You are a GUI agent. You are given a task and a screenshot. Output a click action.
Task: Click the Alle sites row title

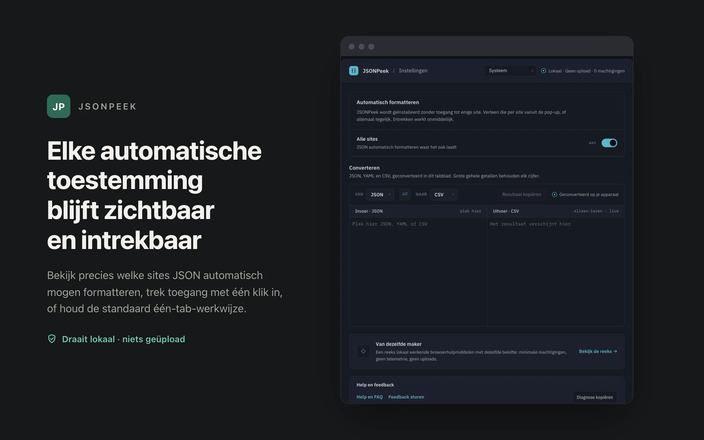(367, 139)
